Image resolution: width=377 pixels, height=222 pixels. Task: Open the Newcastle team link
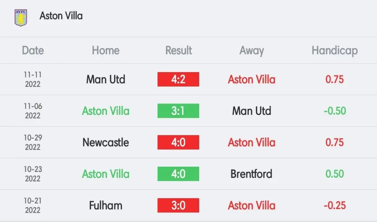point(106,142)
